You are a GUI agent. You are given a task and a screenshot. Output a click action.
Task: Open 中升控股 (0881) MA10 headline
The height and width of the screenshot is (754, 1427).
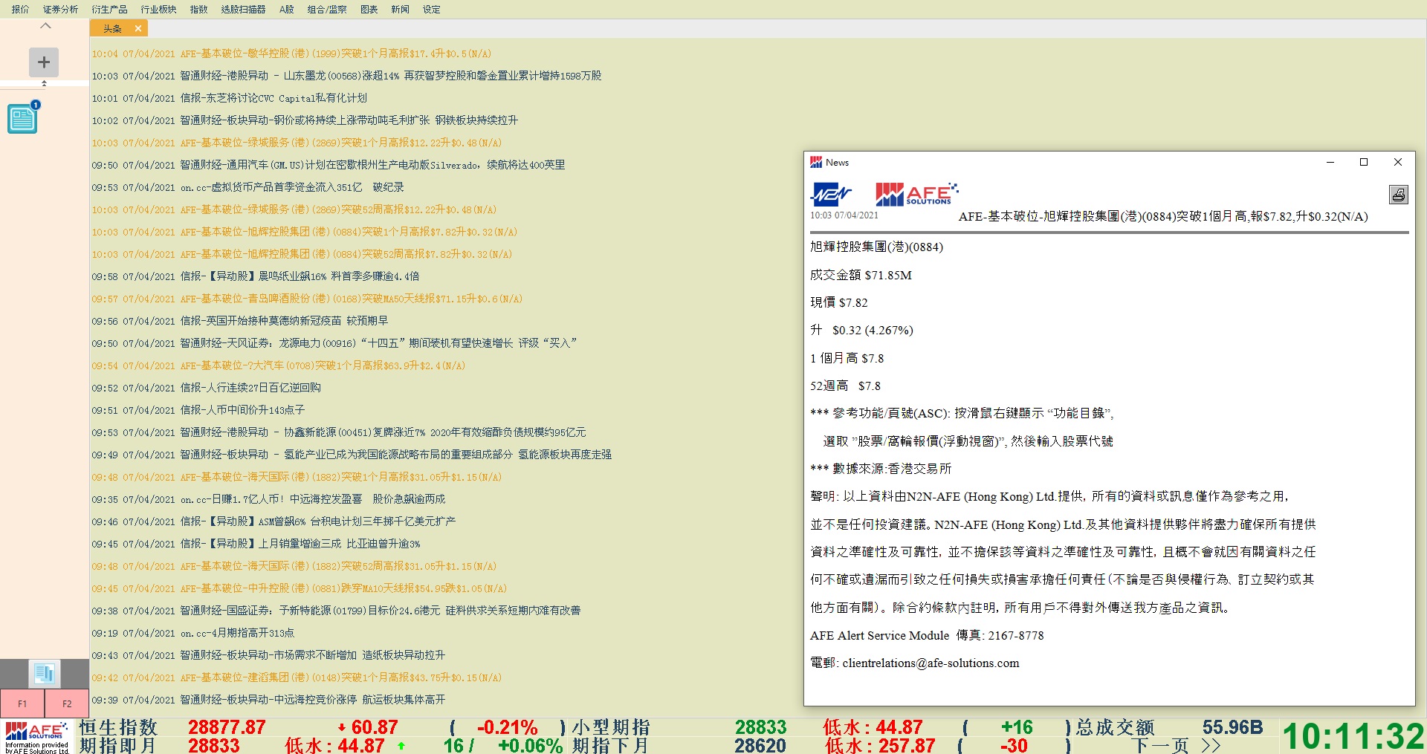click(299, 588)
